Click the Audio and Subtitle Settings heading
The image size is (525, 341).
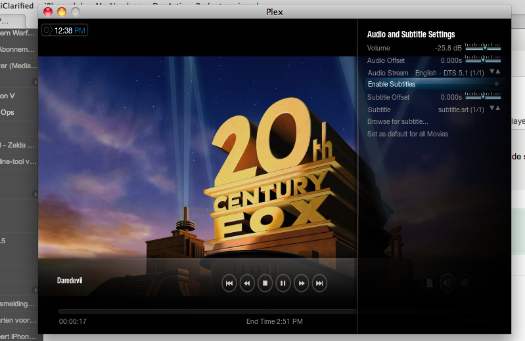pos(411,35)
